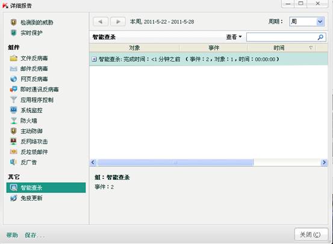Image resolution: width=333 pixels, height=244 pixels.
Task: Open the 周期 period dropdown
Action: tap(307, 22)
